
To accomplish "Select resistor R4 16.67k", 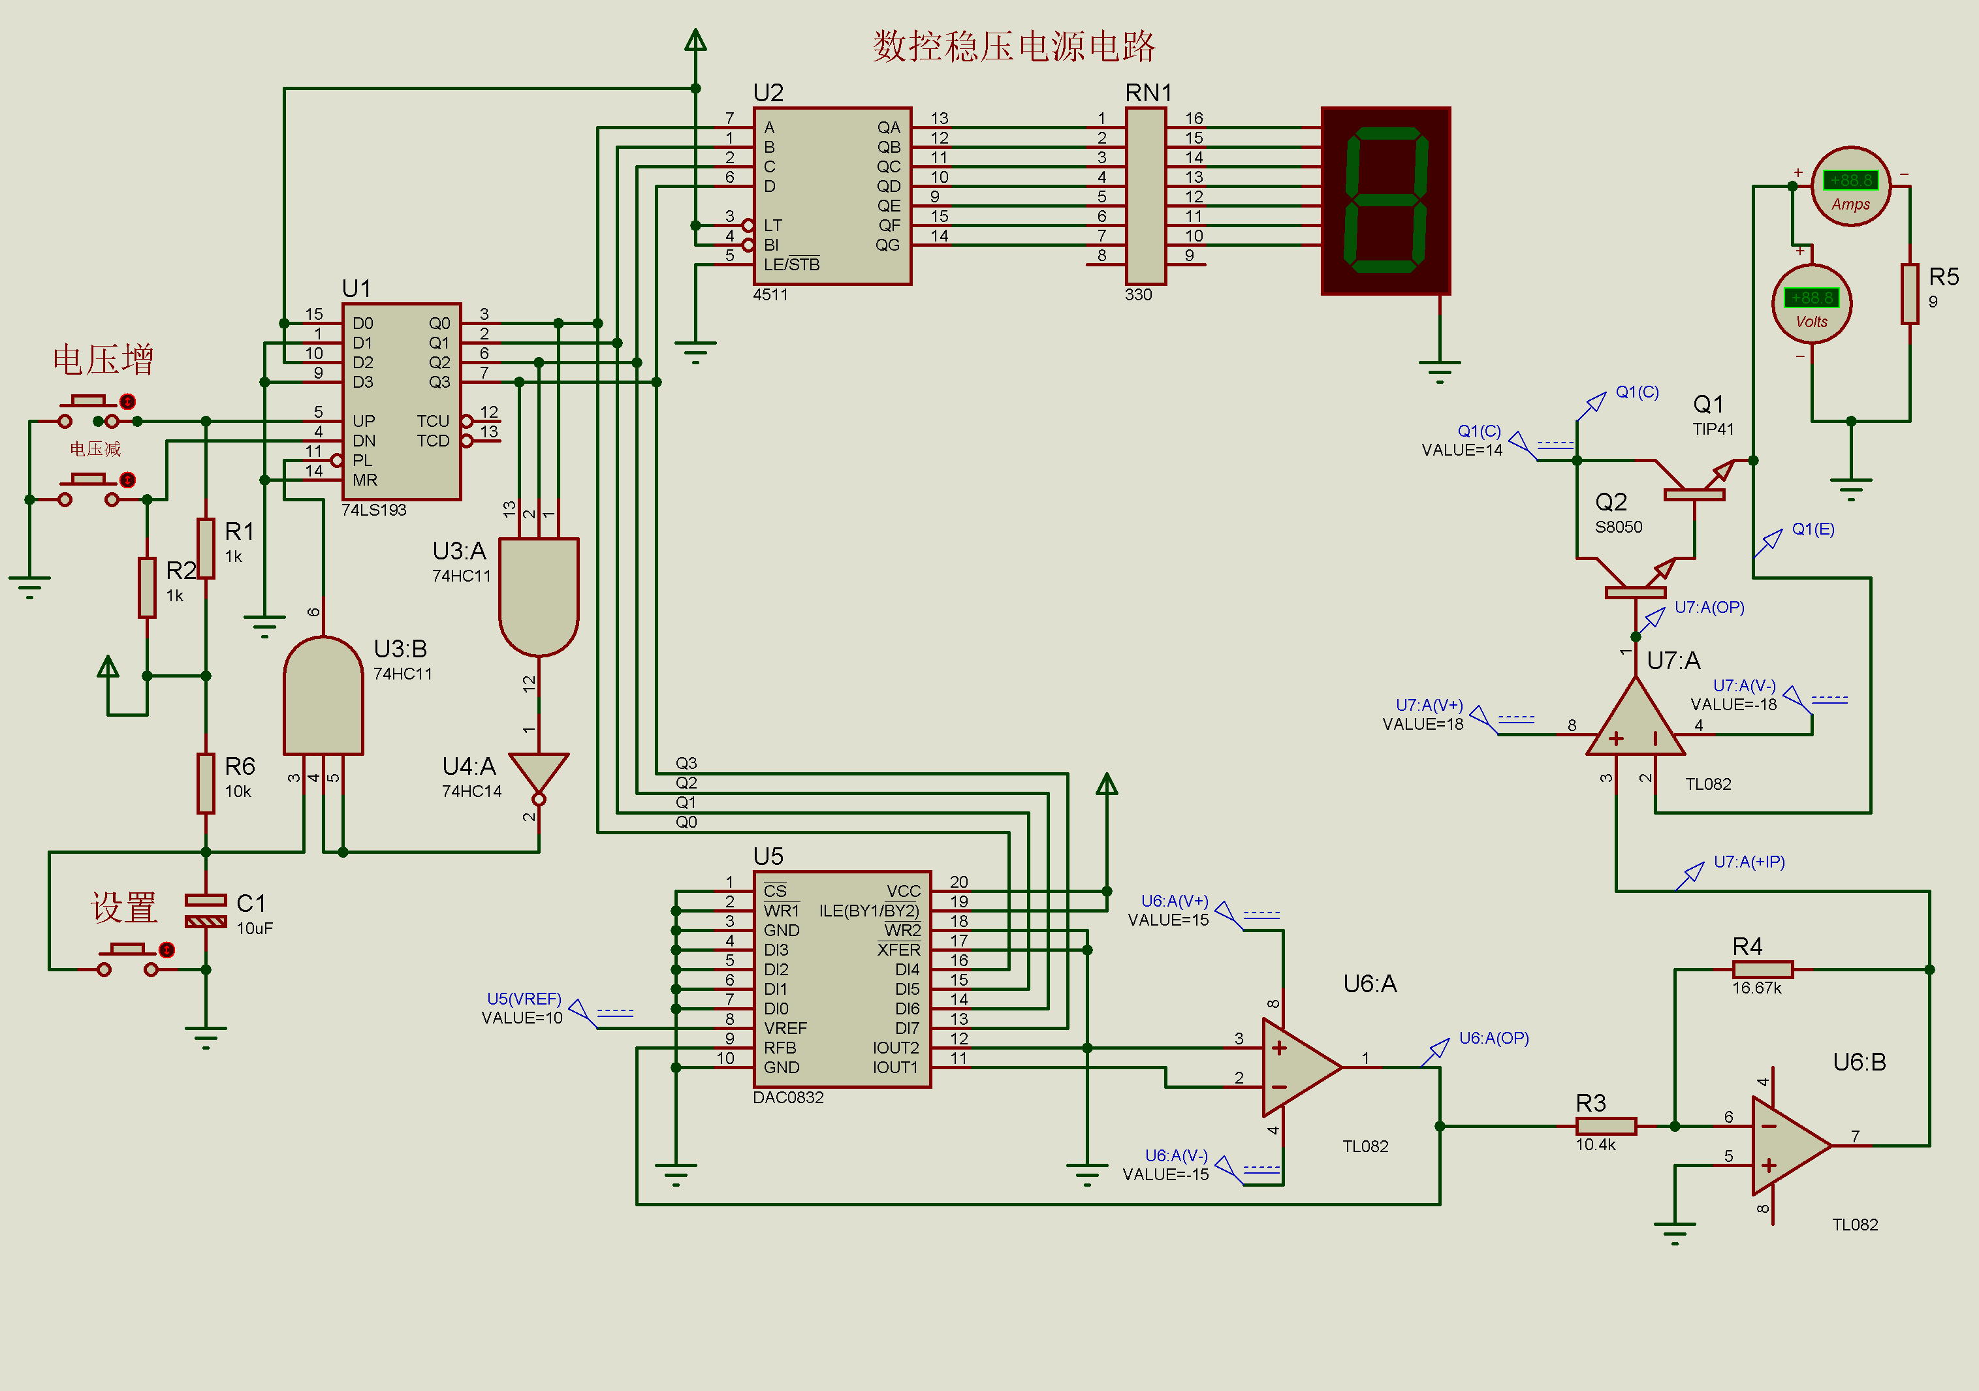I will (1763, 969).
